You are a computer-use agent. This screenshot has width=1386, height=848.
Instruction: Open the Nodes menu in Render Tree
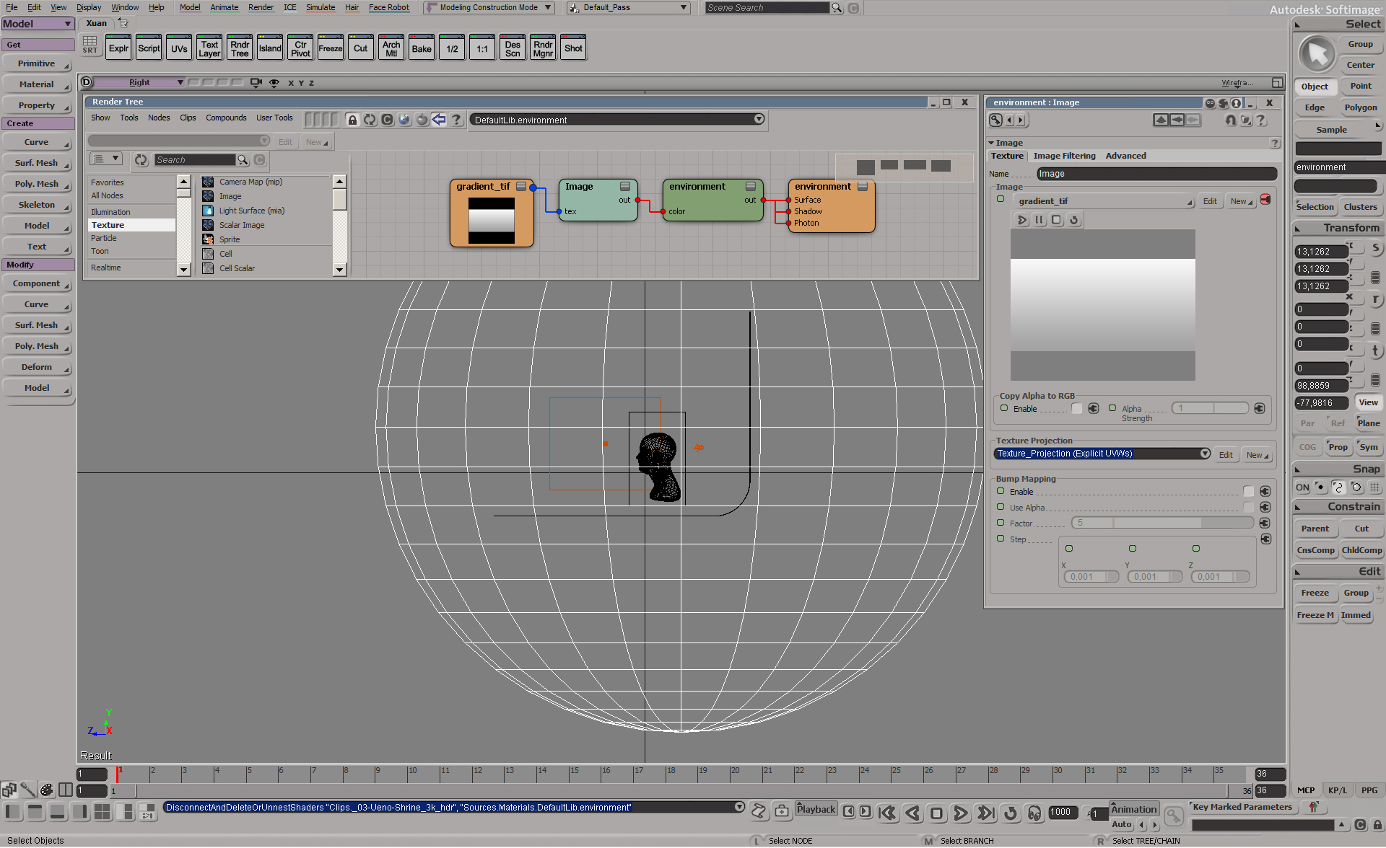(159, 118)
